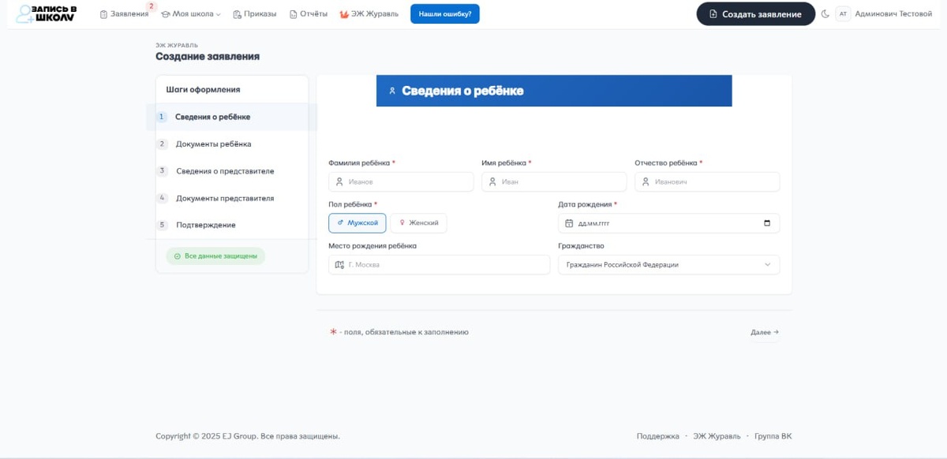947x459 pixels.
Task: Click the ЭЖ ЖУРАВЛЬ breadcrumb label
Action: [x=177, y=46]
